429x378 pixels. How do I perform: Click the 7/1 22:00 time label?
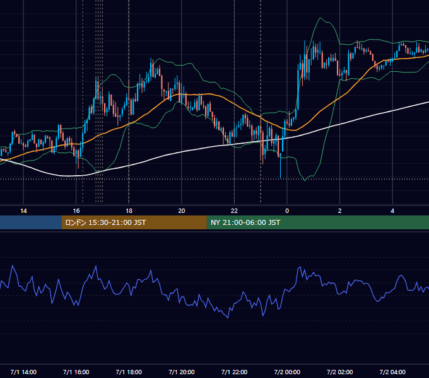(234, 372)
